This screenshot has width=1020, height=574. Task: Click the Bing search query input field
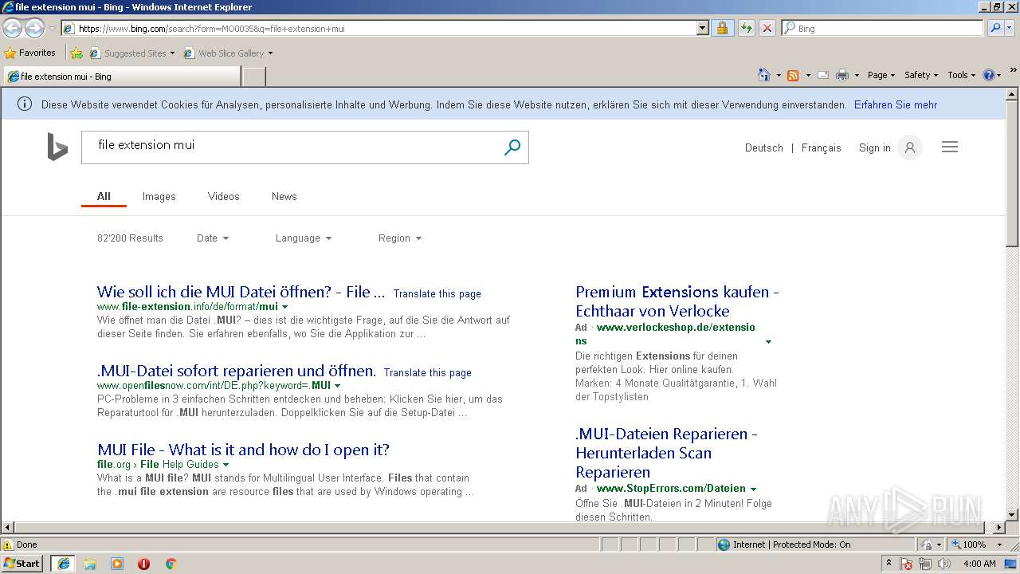pyautogui.click(x=292, y=147)
